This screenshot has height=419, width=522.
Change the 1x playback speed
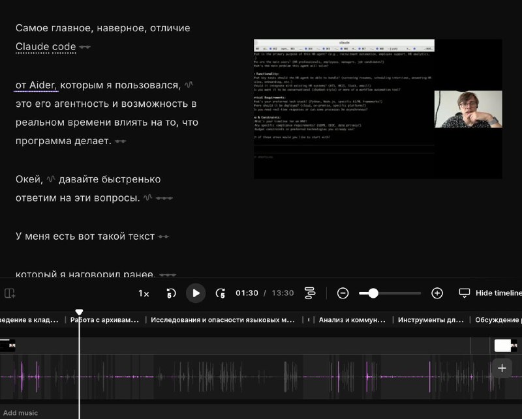pos(144,293)
